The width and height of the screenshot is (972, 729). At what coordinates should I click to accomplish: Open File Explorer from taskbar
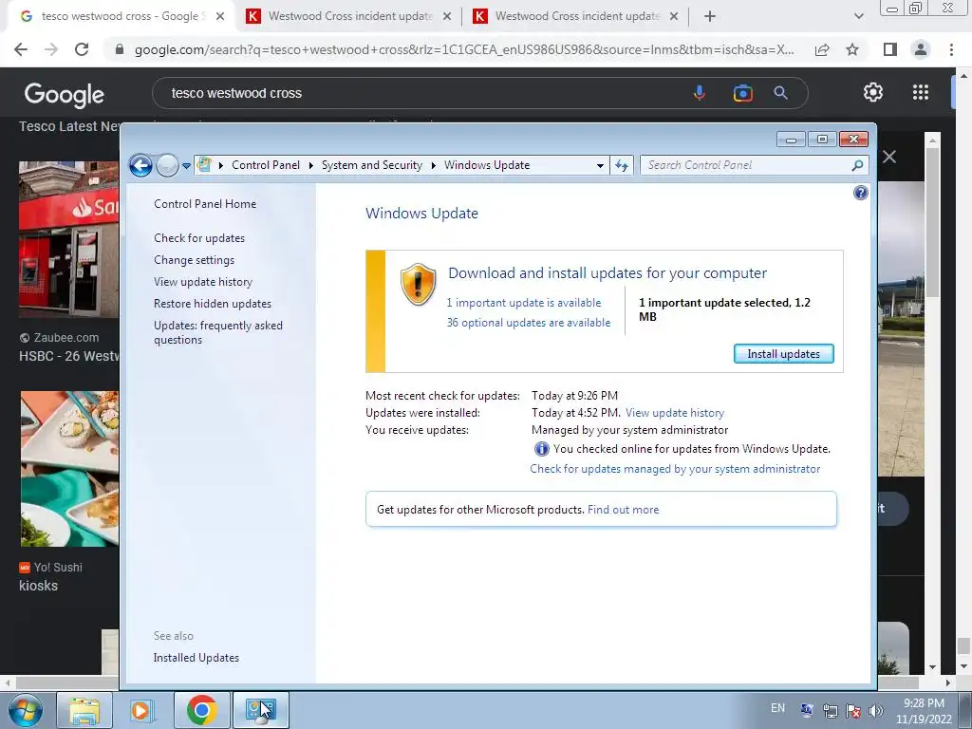[x=84, y=710]
